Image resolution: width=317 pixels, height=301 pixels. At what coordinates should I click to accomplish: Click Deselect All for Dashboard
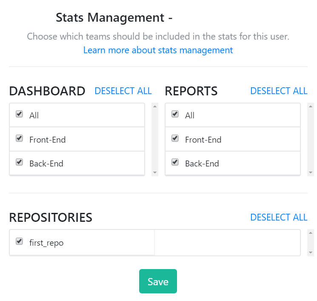pyautogui.click(x=123, y=91)
